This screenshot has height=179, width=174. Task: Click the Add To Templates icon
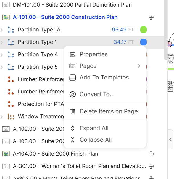point(73,78)
